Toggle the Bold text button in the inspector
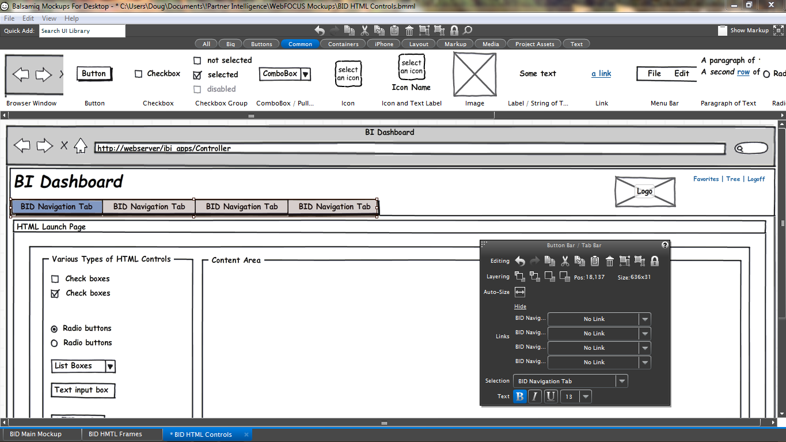786x442 pixels. click(520, 396)
